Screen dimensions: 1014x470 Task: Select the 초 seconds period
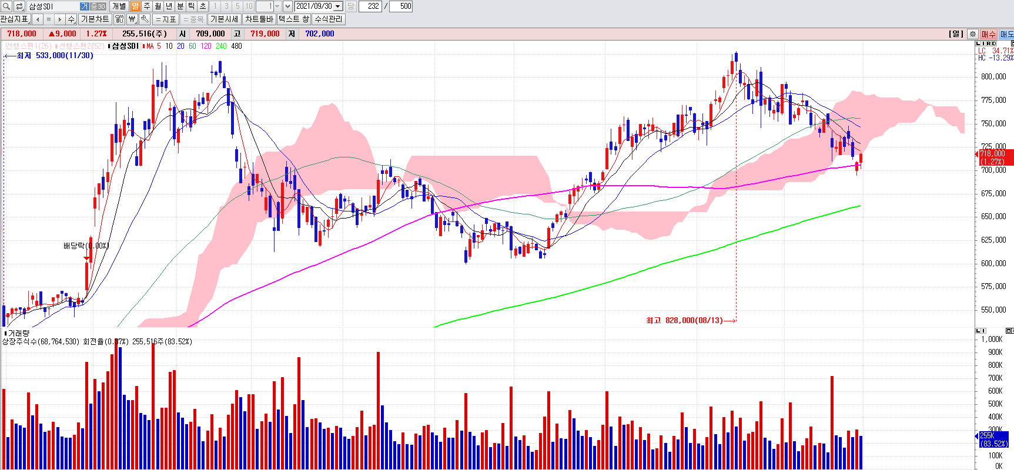coord(202,6)
